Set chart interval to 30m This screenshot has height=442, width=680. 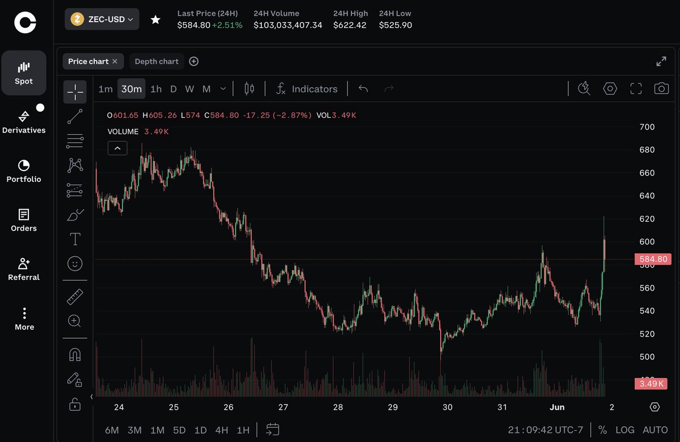(x=131, y=89)
